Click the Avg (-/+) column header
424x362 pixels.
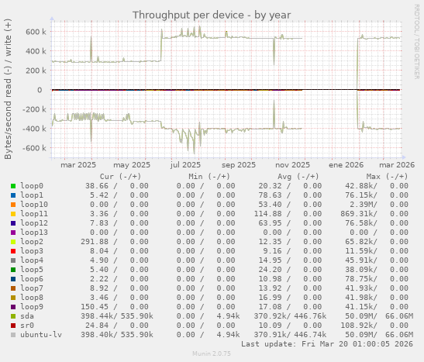pyautogui.click(x=298, y=177)
